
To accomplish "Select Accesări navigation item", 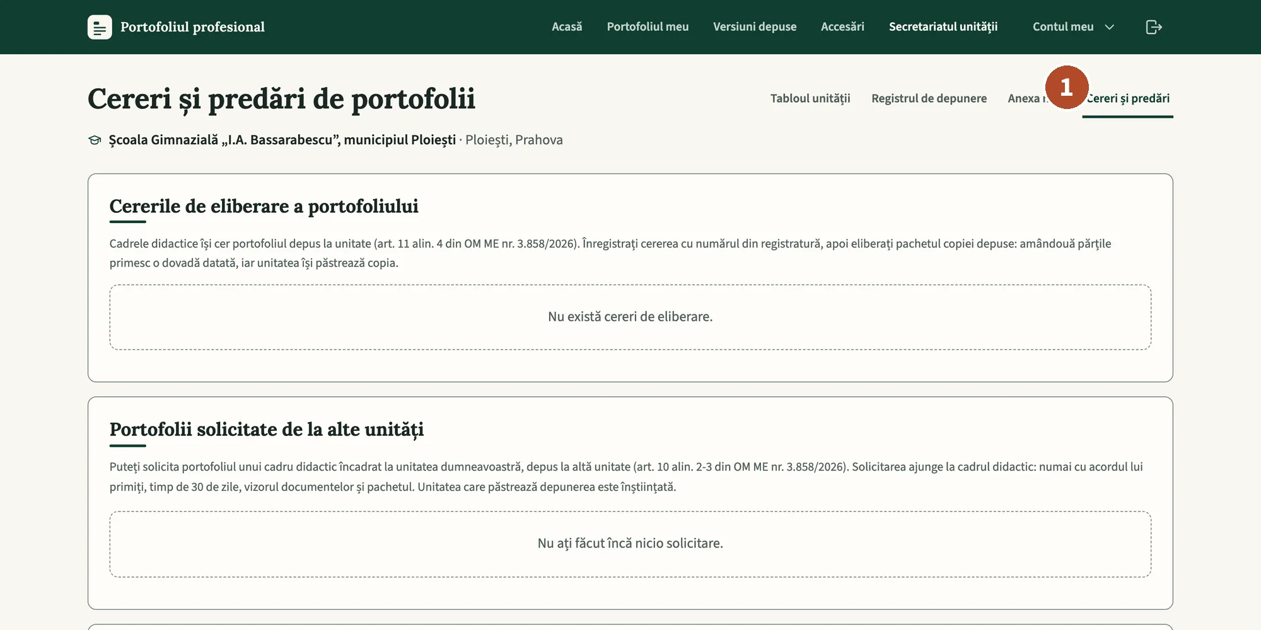I will 842,27.
